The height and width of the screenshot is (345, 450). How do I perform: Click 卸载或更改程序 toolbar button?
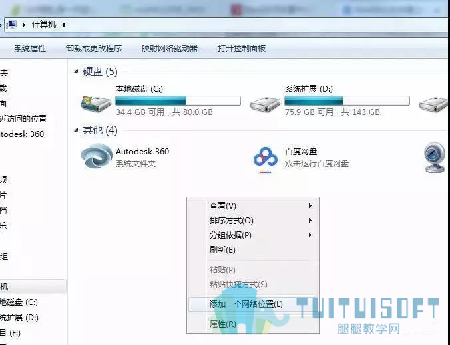(x=94, y=48)
